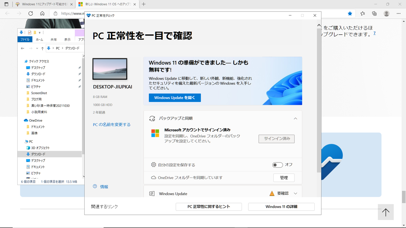The image size is (406, 228).
Task: Click the question mark icon beside 情報
Action: coord(95,186)
